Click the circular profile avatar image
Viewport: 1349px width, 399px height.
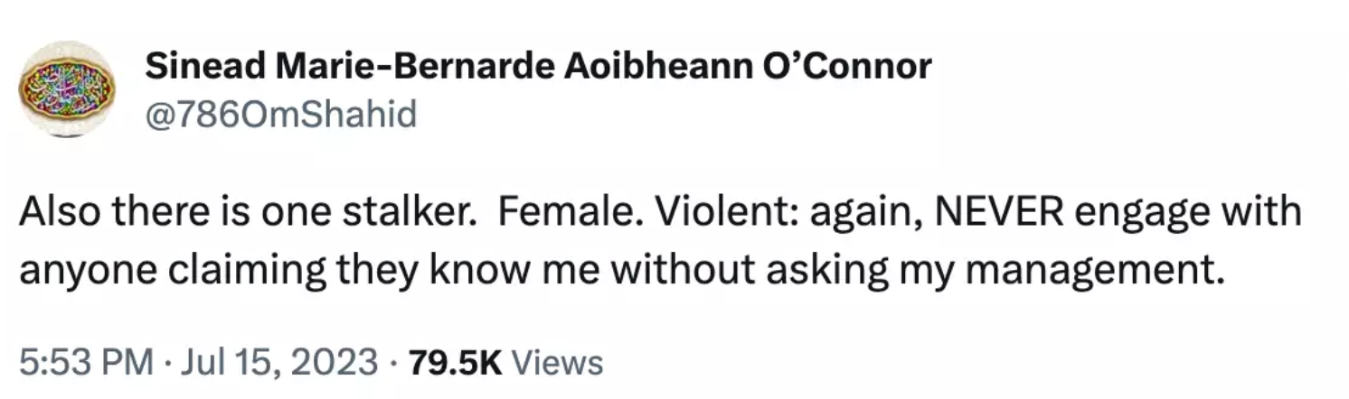point(68,88)
